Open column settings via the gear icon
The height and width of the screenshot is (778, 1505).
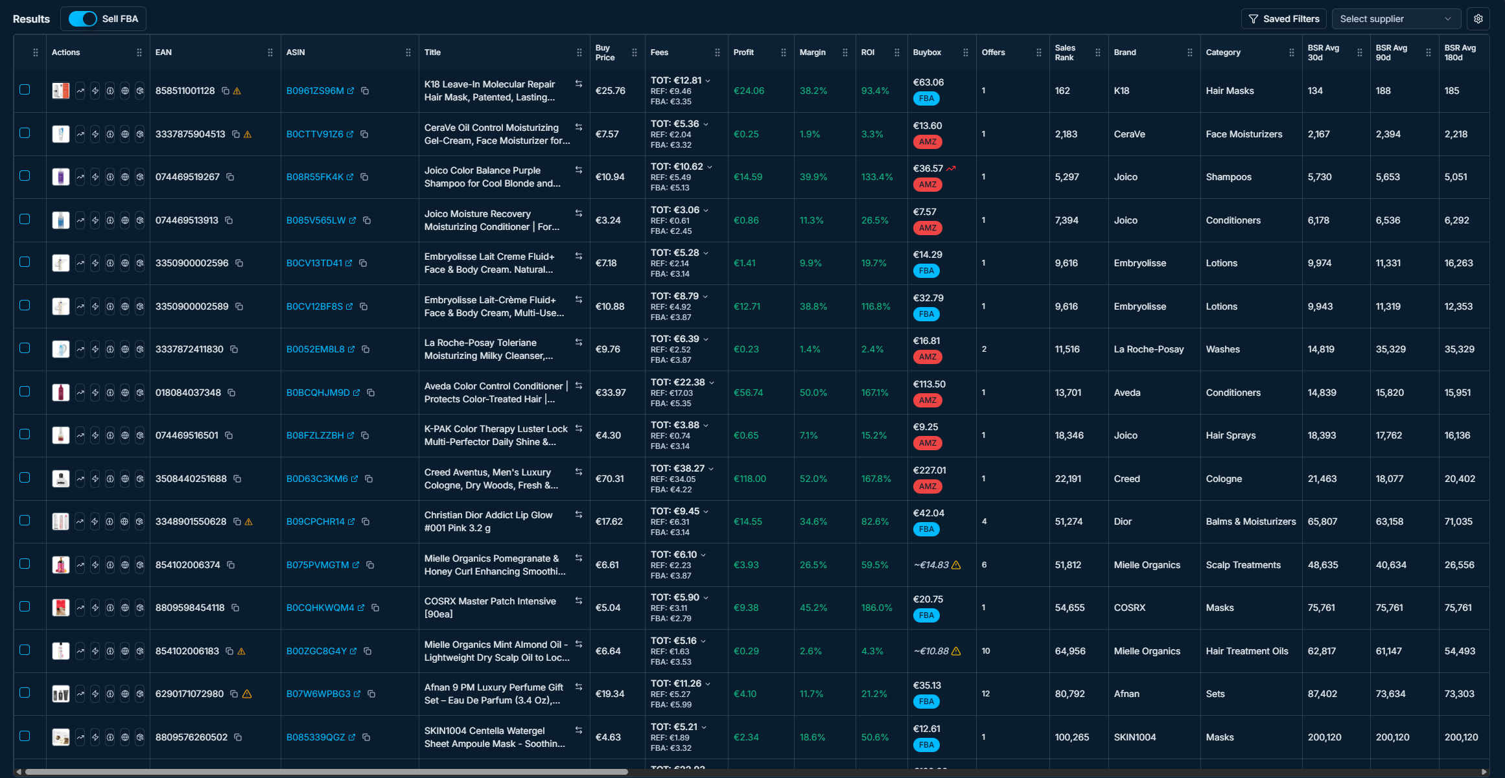[1478, 19]
